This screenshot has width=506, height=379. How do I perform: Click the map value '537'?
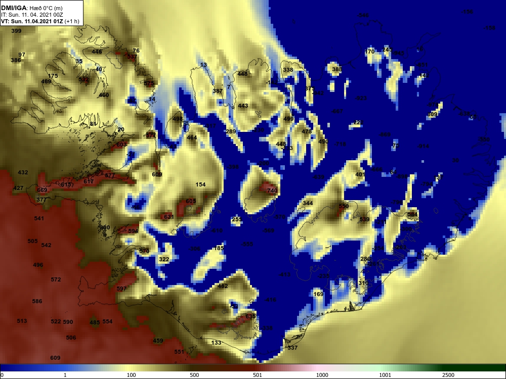(132, 57)
